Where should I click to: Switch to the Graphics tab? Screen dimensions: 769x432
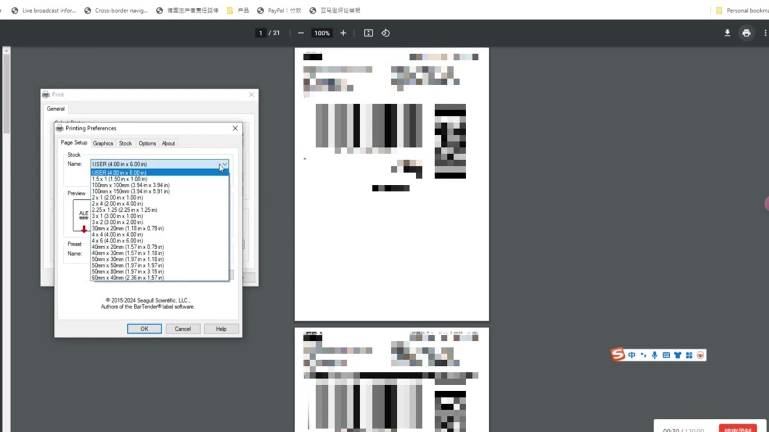(102, 143)
